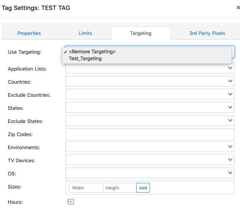Viewport: 240px width, 220px height.
Task: Open the States dropdown chevron
Action: (x=230, y=107)
